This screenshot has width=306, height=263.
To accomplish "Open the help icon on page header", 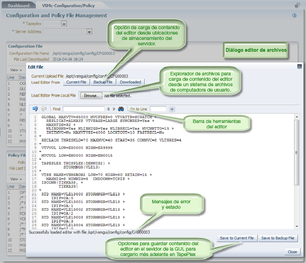I will click(294, 16).
